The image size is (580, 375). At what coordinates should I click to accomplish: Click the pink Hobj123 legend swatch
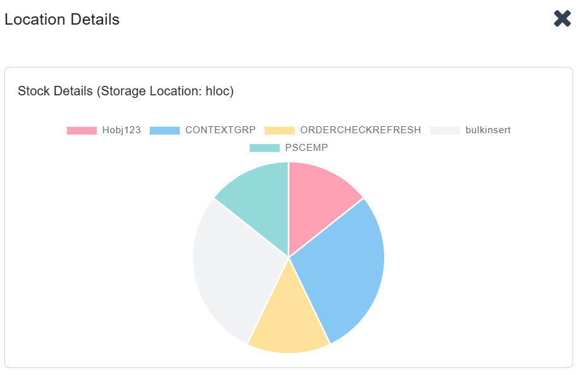[x=82, y=131]
